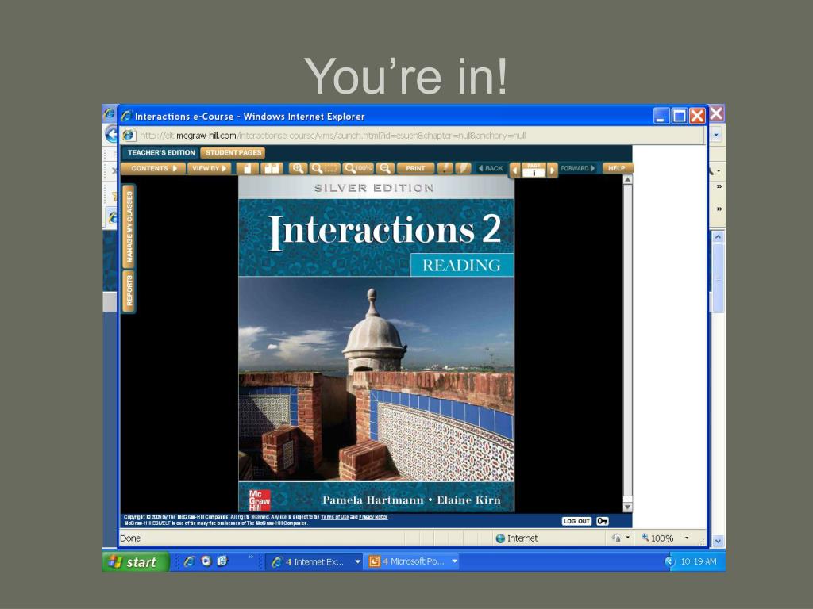Click the key icon next to LOG OUT
Image resolution: width=813 pixels, height=609 pixels.
click(602, 521)
